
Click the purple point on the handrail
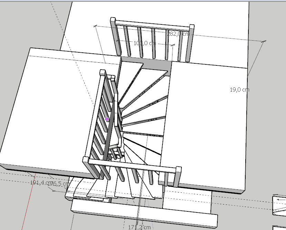click(x=107, y=119)
